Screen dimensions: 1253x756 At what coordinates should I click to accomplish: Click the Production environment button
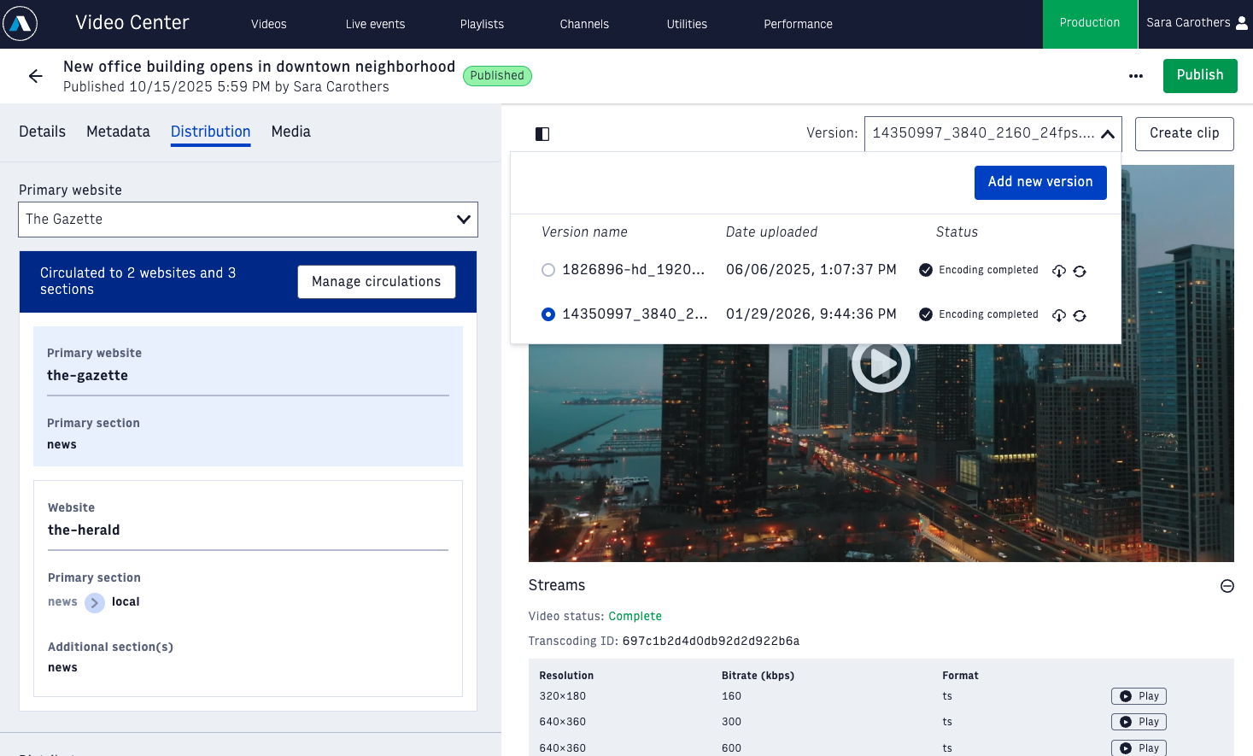(1090, 24)
